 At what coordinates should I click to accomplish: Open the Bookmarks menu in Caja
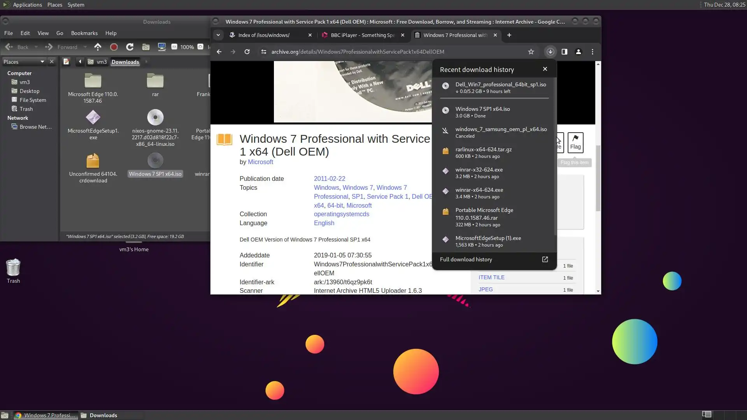point(84,33)
